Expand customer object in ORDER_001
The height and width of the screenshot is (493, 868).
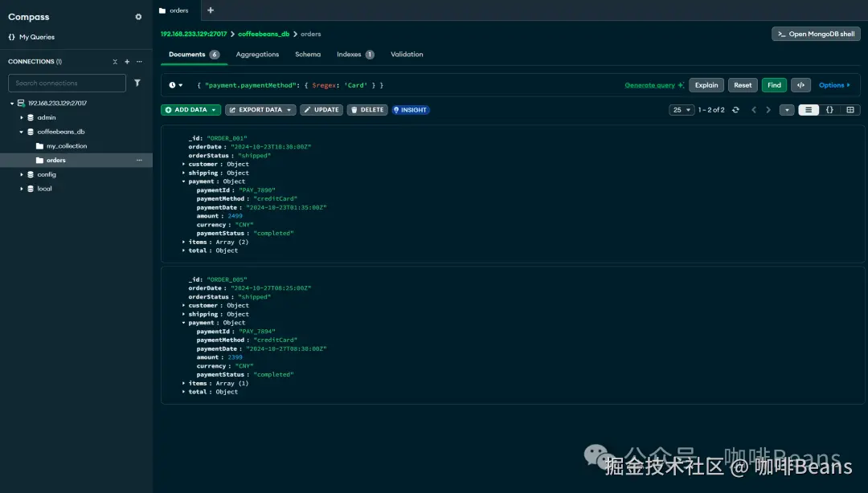184,165
